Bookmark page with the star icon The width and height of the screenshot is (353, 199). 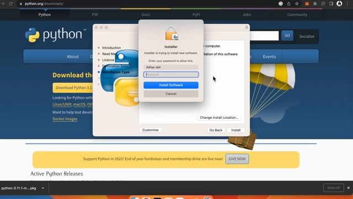pyautogui.click(x=297, y=4)
